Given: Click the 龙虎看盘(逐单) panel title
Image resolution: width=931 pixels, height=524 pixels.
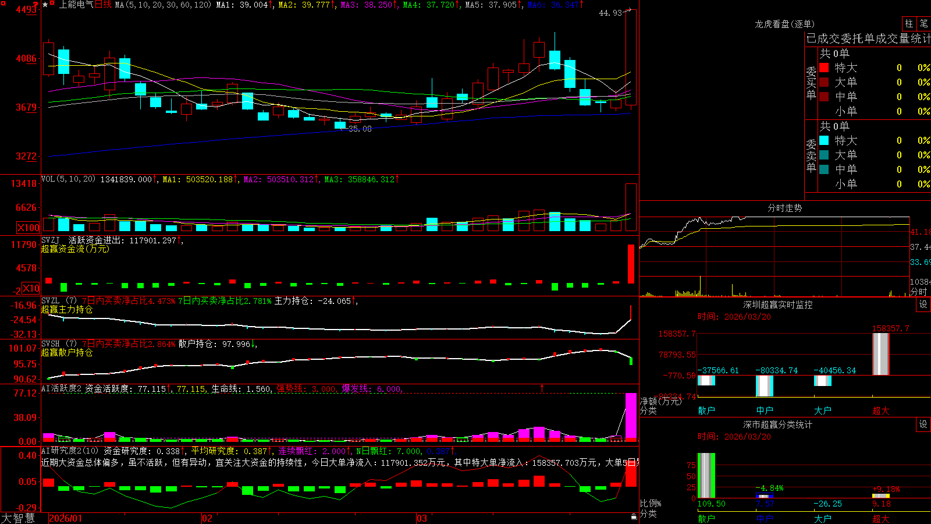Looking at the screenshot, I should coord(784,24).
